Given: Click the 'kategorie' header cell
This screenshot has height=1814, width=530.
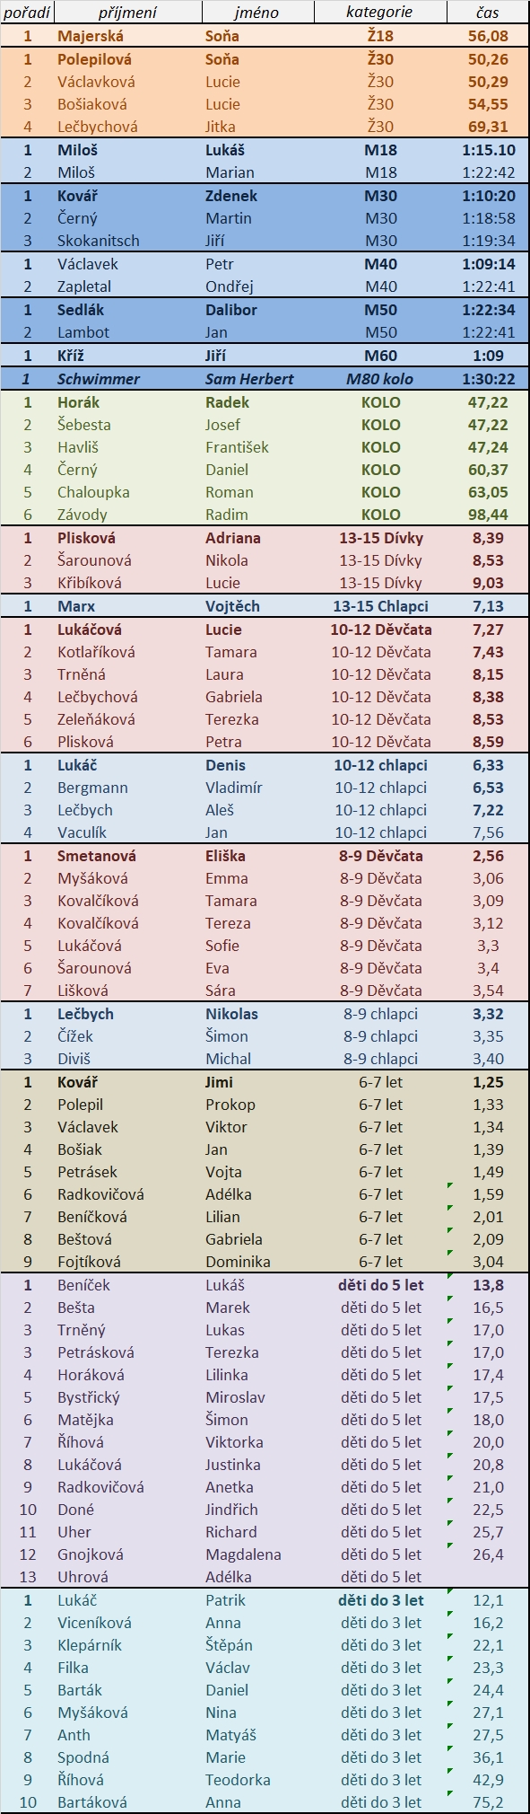Looking at the screenshot, I should [x=380, y=13].
